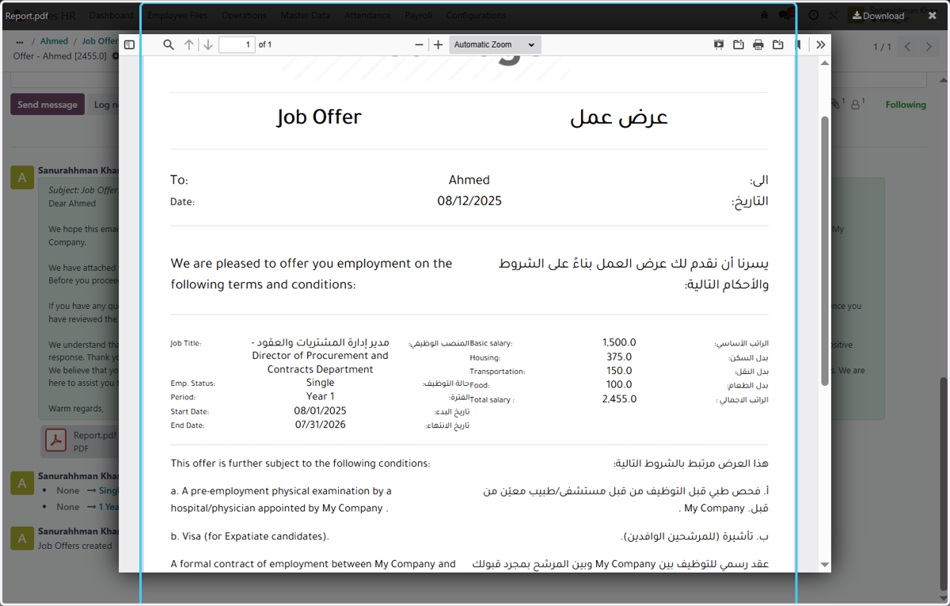This screenshot has width=950, height=606.
Task: Print the job offer PDF
Action: pyautogui.click(x=758, y=45)
